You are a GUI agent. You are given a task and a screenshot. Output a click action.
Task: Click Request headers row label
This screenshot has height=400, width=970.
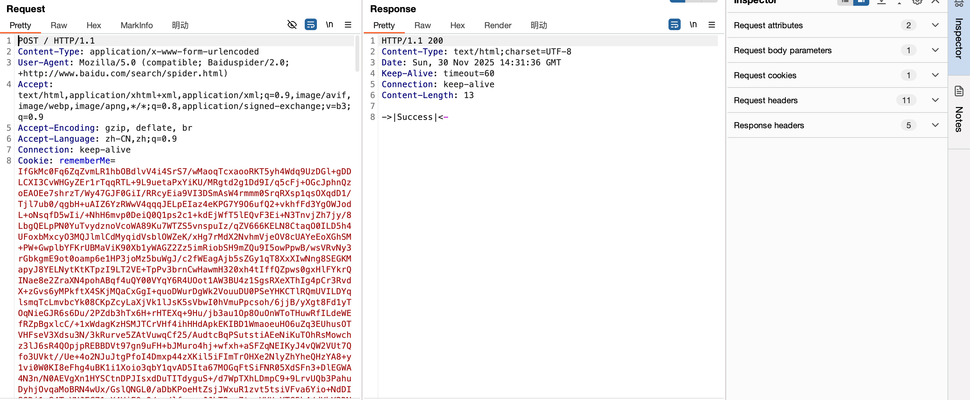tap(766, 100)
